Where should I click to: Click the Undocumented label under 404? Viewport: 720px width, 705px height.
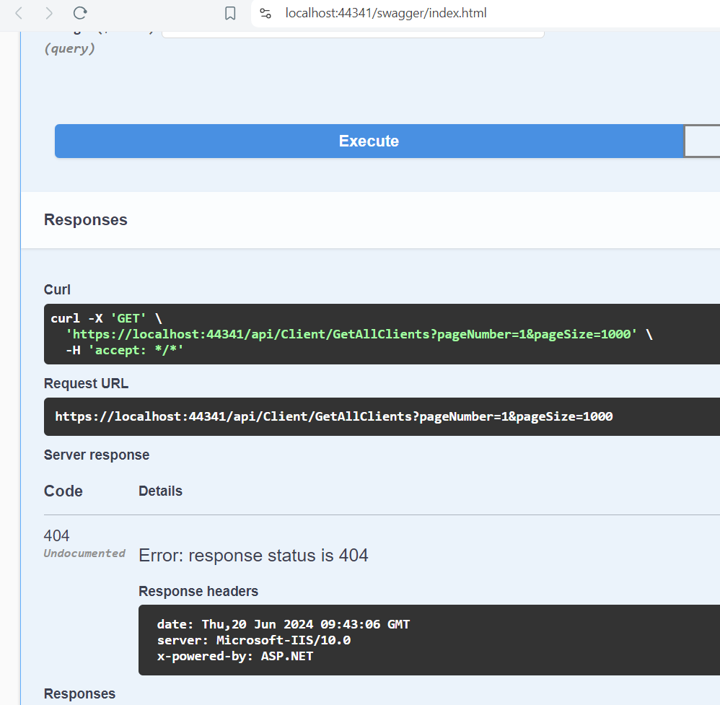(84, 553)
